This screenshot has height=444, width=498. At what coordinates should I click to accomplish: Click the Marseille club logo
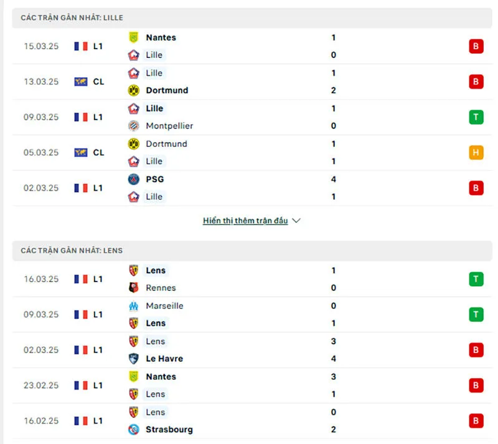(x=134, y=306)
